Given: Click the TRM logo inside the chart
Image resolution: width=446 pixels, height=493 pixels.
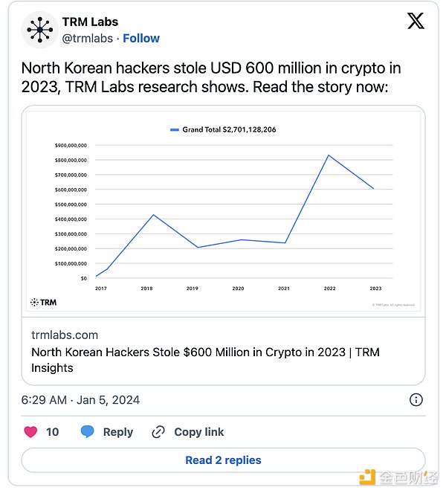Looking at the screenshot, I should [x=43, y=302].
